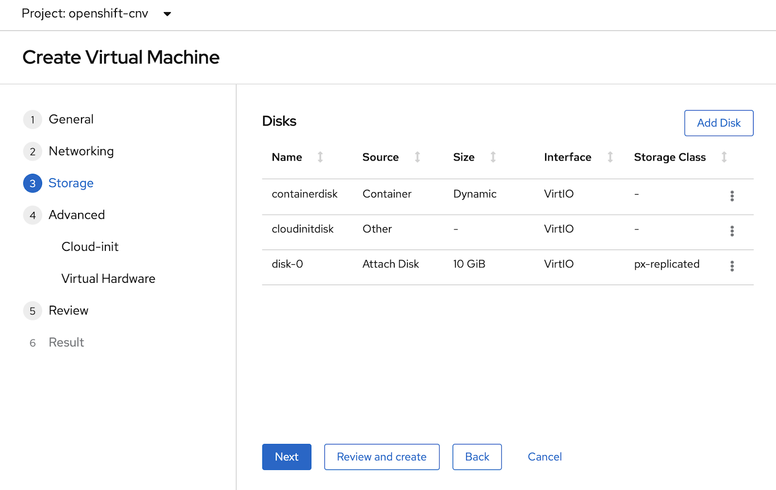
Task: Open the kebab menu for disk-0 row
Action: point(732,266)
